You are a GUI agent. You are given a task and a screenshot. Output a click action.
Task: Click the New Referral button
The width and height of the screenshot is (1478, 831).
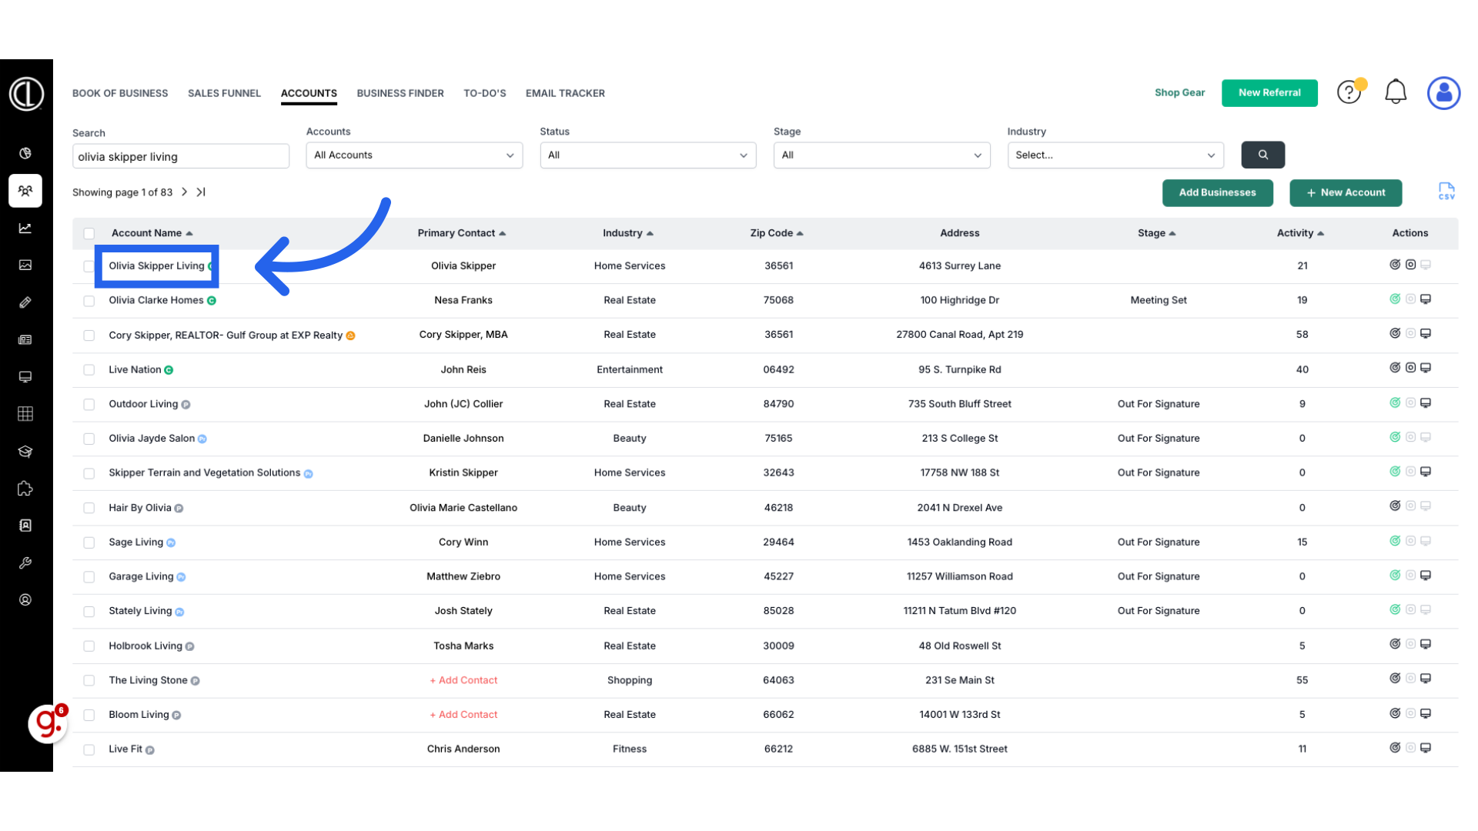(1269, 93)
